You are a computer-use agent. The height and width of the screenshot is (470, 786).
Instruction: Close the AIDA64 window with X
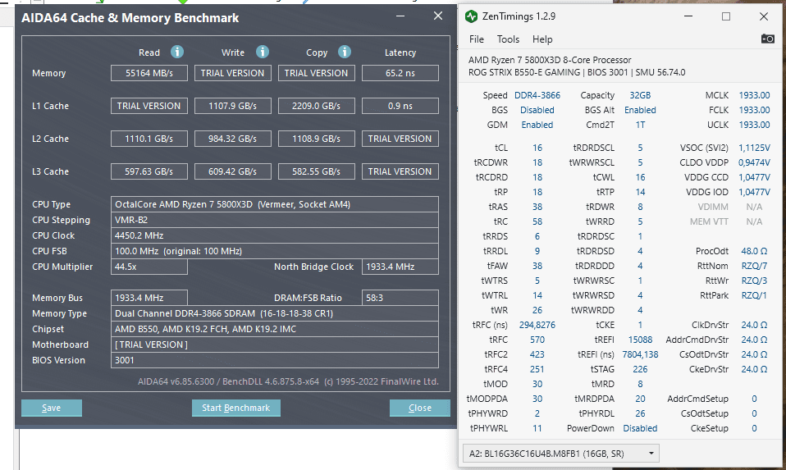click(437, 16)
